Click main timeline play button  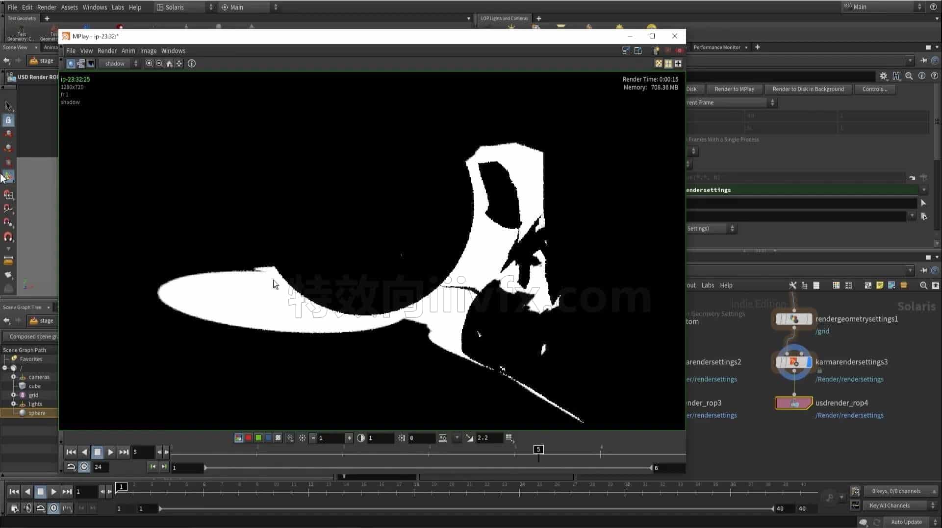coord(53,492)
